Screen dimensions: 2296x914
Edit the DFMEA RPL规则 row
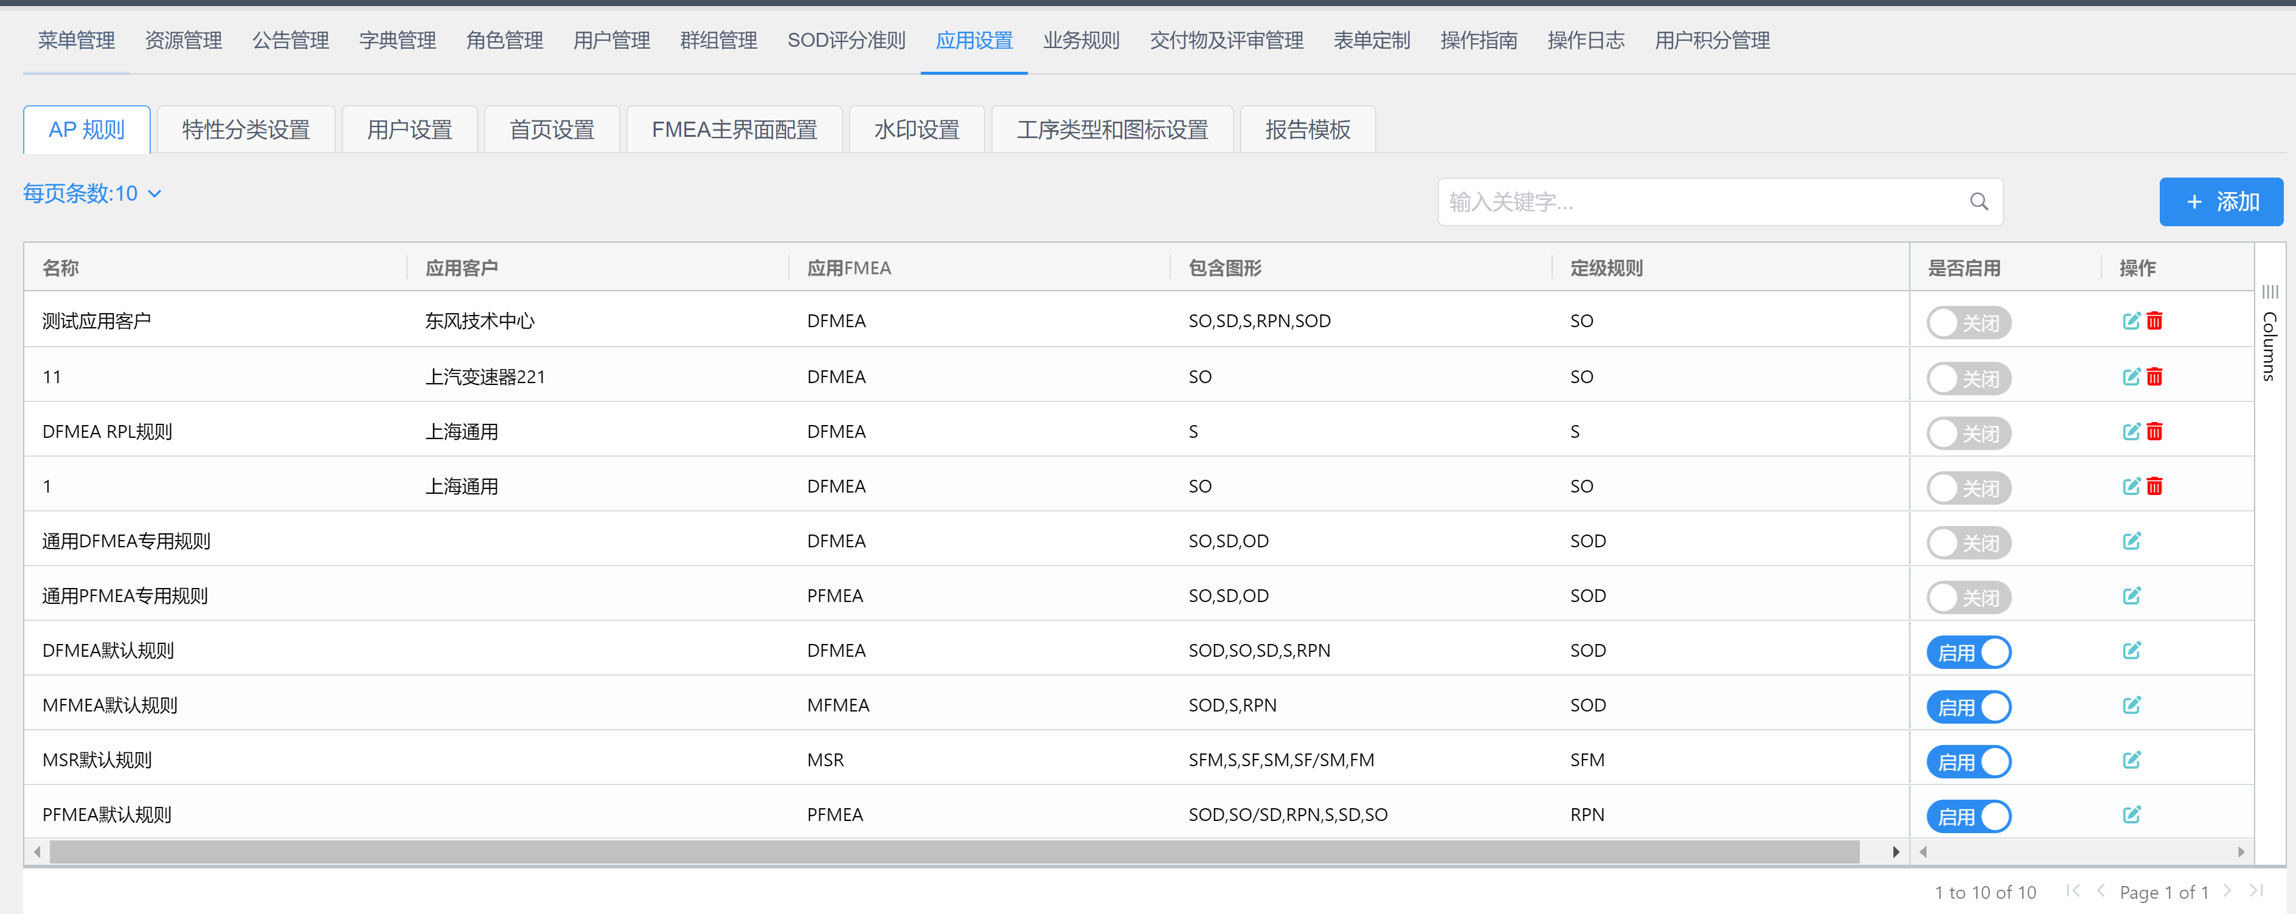pos(2131,431)
